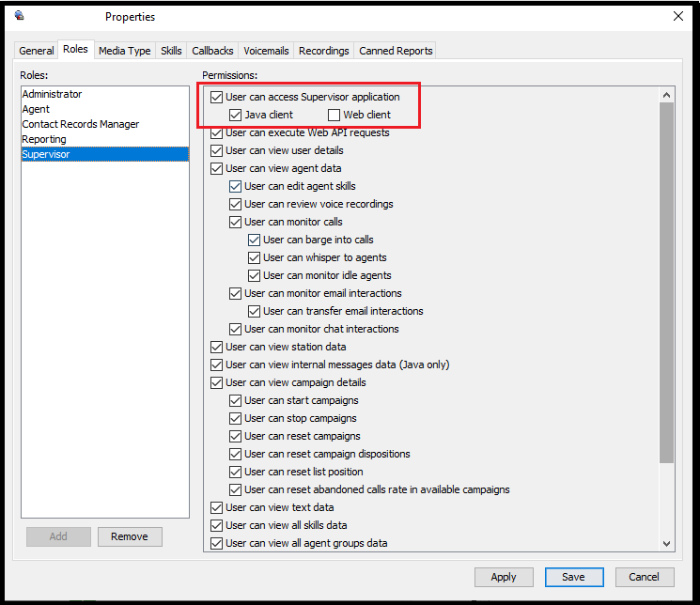Toggle User can reset list position
This screenshot has width=700, height=605.
[235, 472]
